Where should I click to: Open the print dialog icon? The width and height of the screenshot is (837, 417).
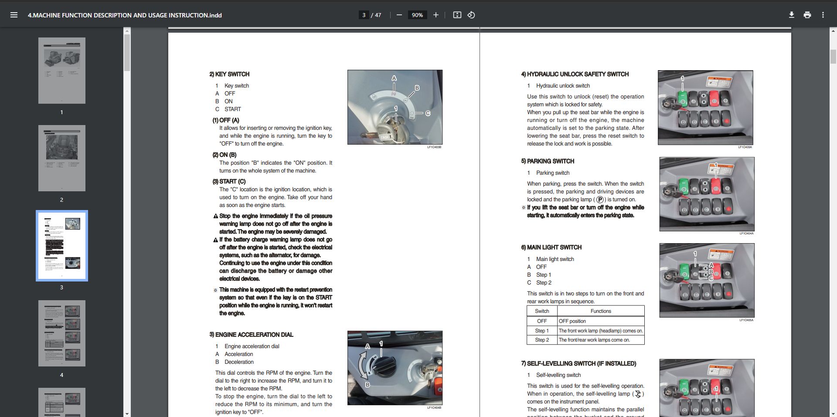click(807, 15)
